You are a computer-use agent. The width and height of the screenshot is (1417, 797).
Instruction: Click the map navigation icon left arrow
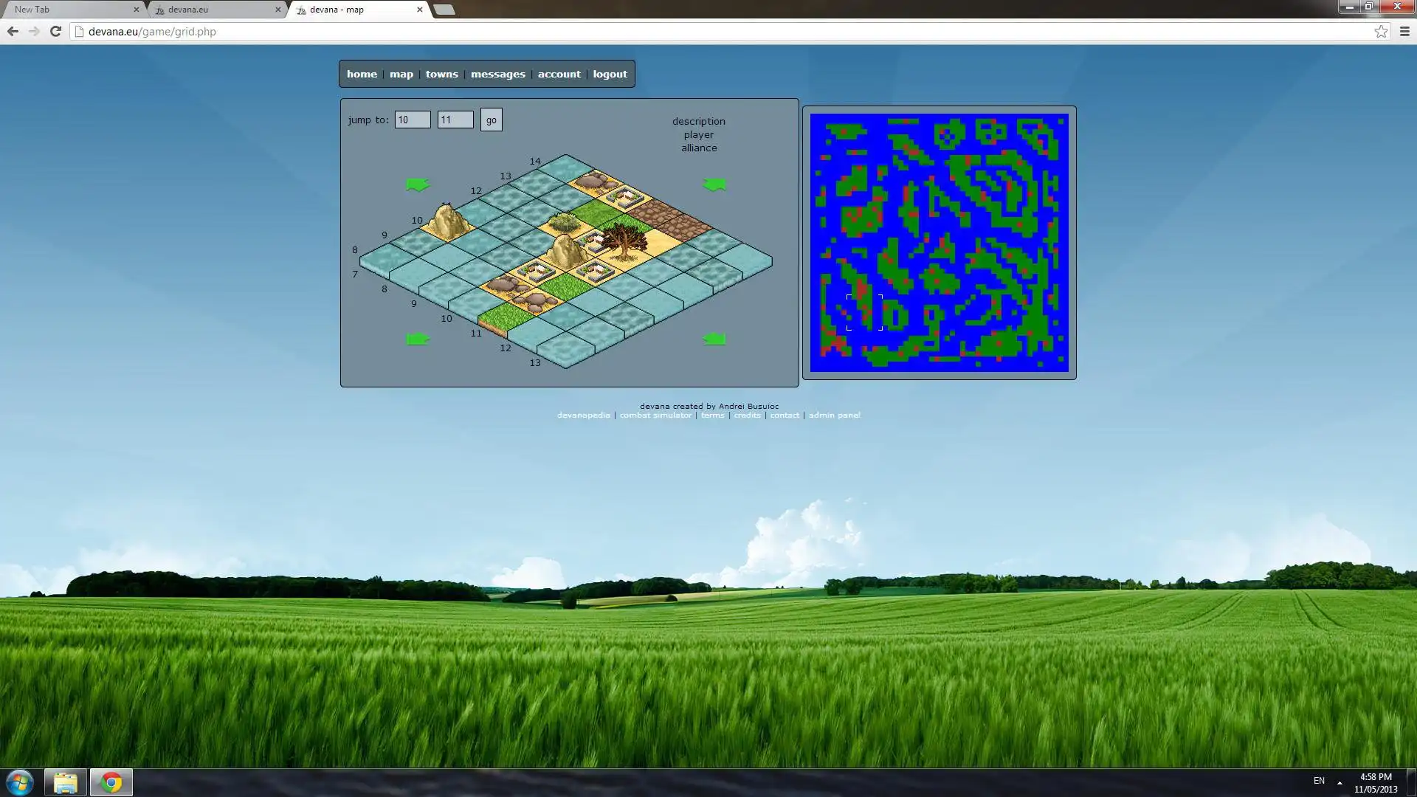(x=416, y=185)
